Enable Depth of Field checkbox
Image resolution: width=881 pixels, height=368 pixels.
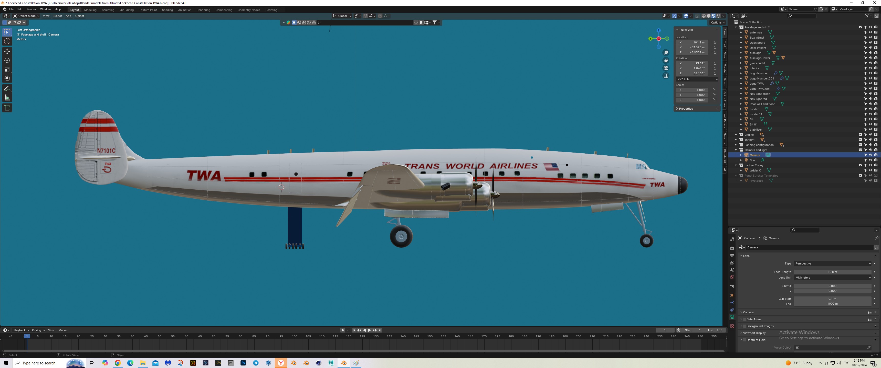pos(744,340)
